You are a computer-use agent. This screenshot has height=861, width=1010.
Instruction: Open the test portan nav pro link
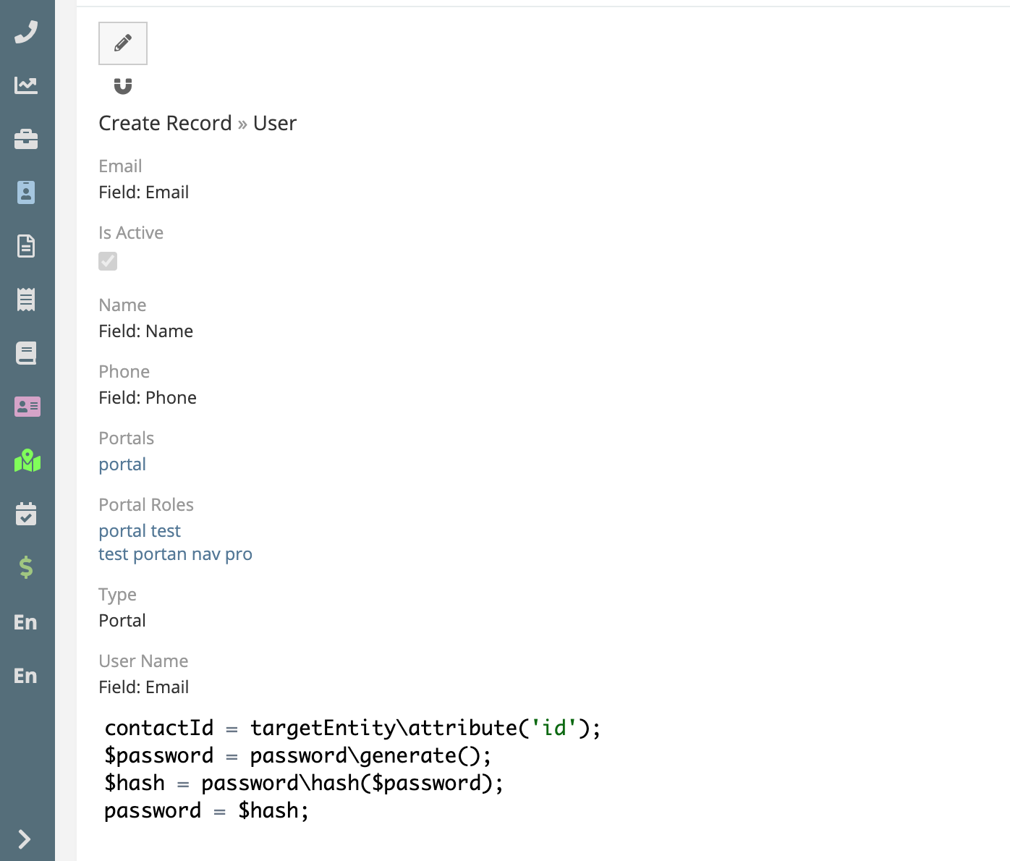(x=175, y=554)
